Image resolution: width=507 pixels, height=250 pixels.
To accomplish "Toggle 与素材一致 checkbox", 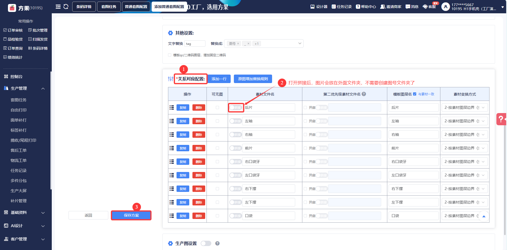I will [x=415, y=94].
